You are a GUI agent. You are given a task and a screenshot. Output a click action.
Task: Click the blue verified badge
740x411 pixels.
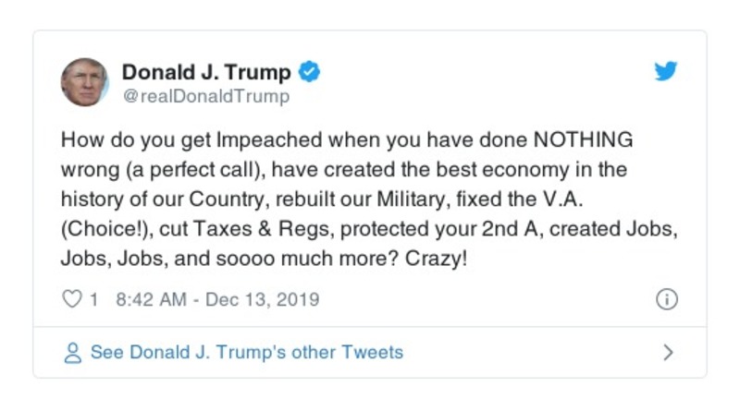(310, 72)
